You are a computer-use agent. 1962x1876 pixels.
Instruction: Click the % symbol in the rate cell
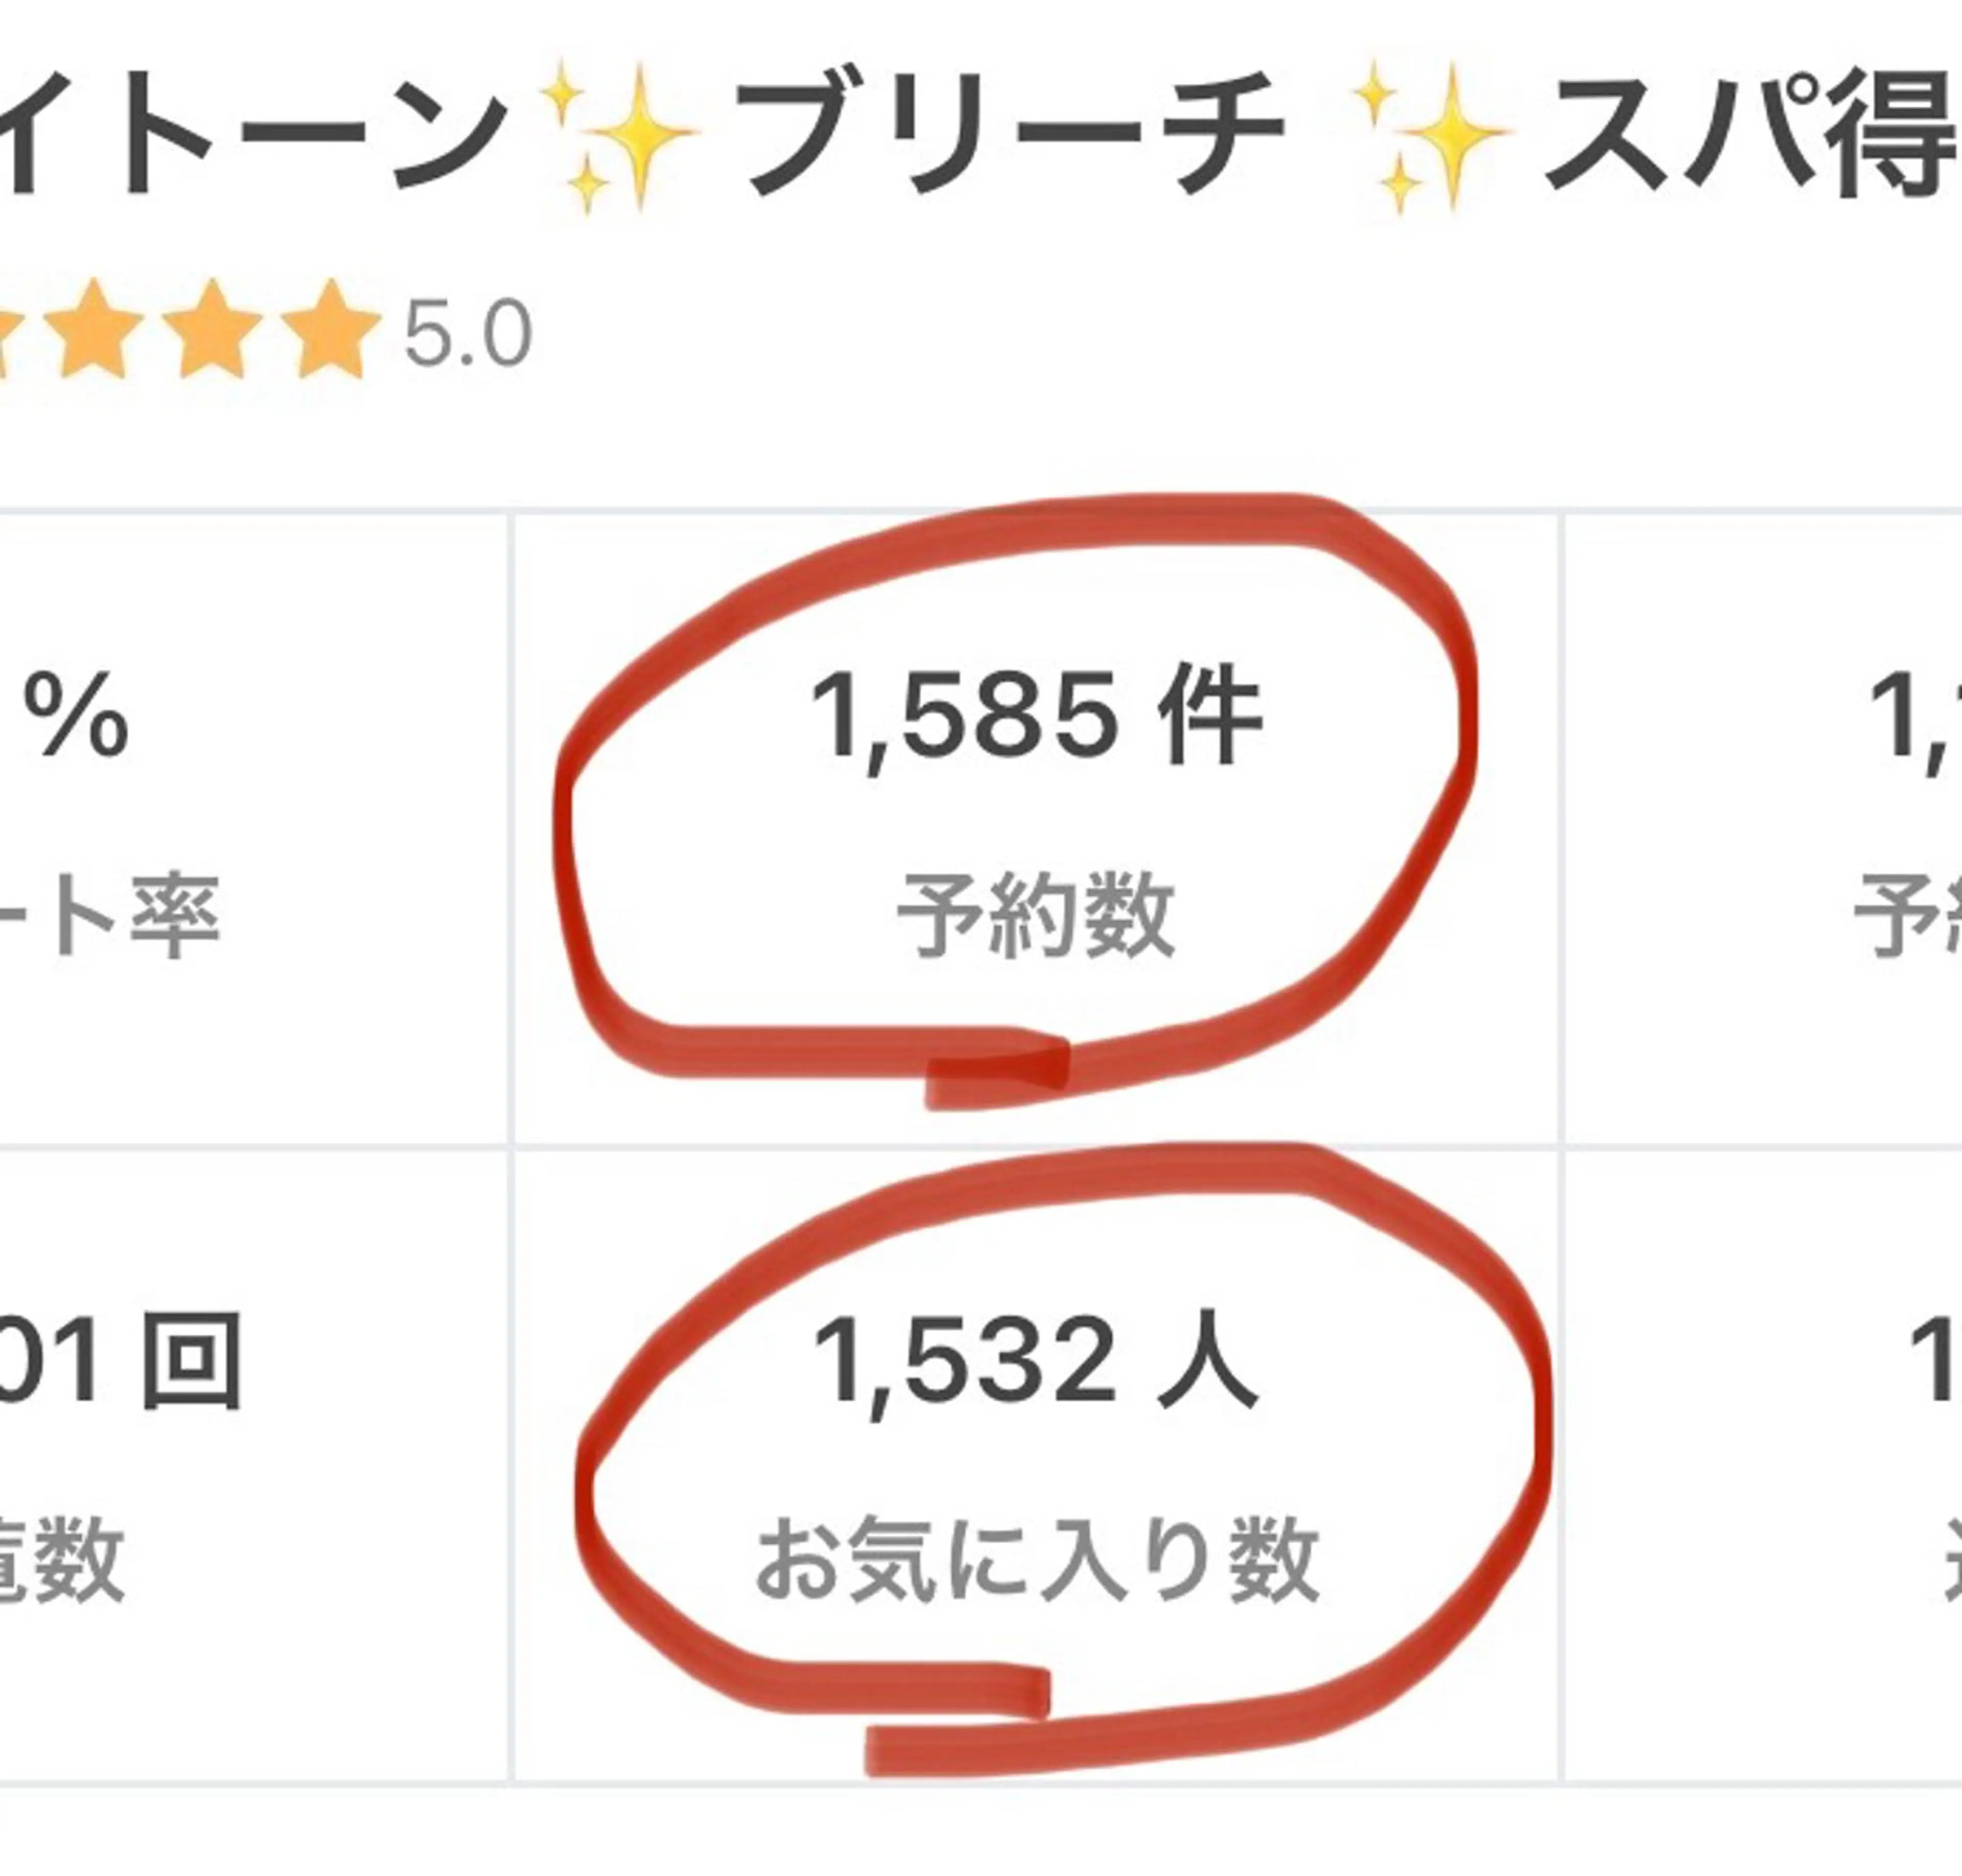(77, 715)
